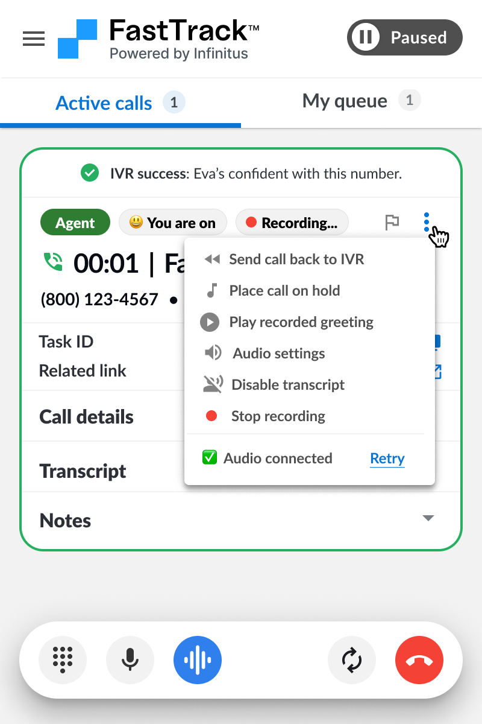Click the Task ID label
482x724 pixels.
click(x=66, y=341)
